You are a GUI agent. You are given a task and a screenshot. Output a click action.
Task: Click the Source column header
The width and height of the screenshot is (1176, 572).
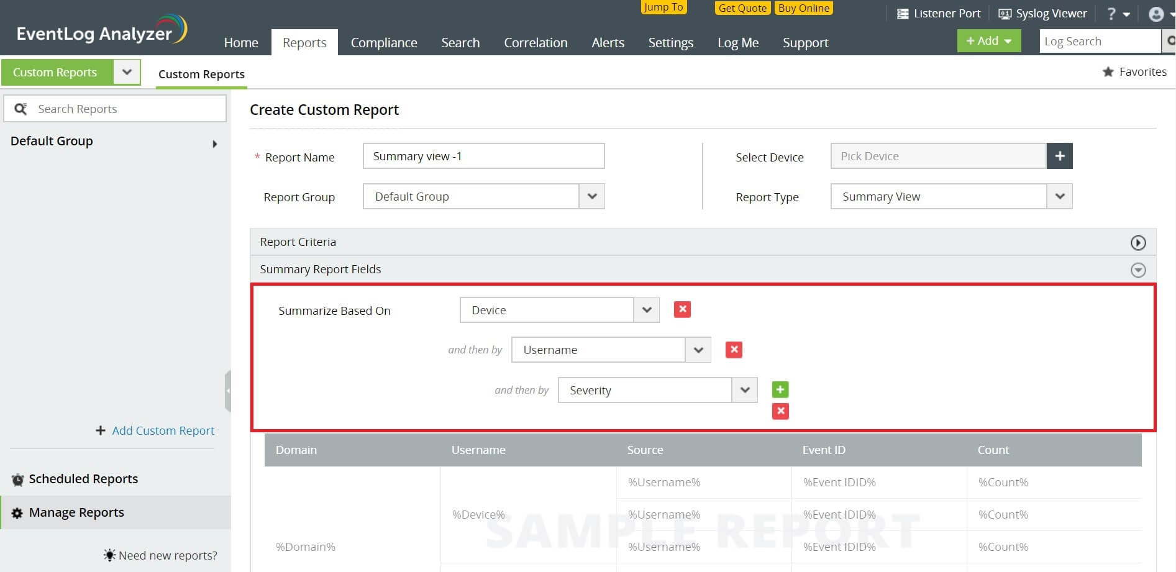(645, 450)
